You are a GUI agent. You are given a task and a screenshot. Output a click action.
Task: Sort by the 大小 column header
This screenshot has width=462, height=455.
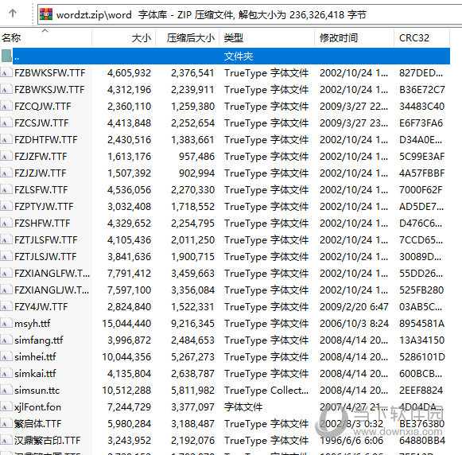124,37
